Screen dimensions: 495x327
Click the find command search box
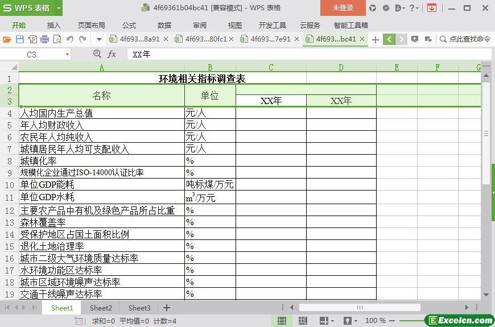(465, 39)
